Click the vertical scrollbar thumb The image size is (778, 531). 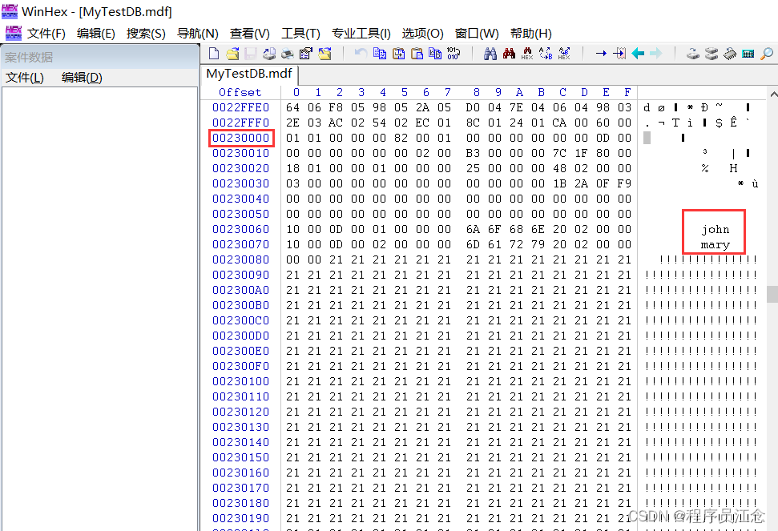click(x=772, y=294)
